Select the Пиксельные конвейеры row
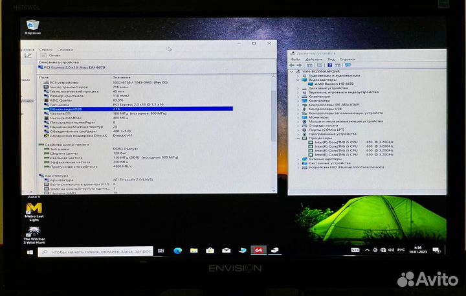Image resolution: width=466 pixels, height=296 pixels. [80, 122]
